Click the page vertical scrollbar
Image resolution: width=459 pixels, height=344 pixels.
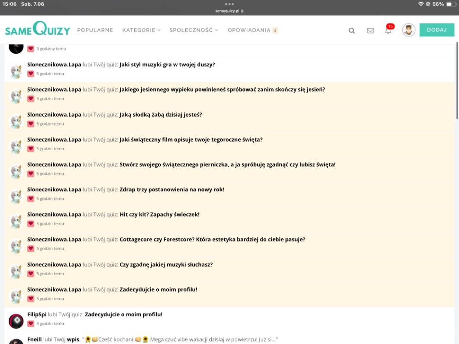[x=457, y=82]
